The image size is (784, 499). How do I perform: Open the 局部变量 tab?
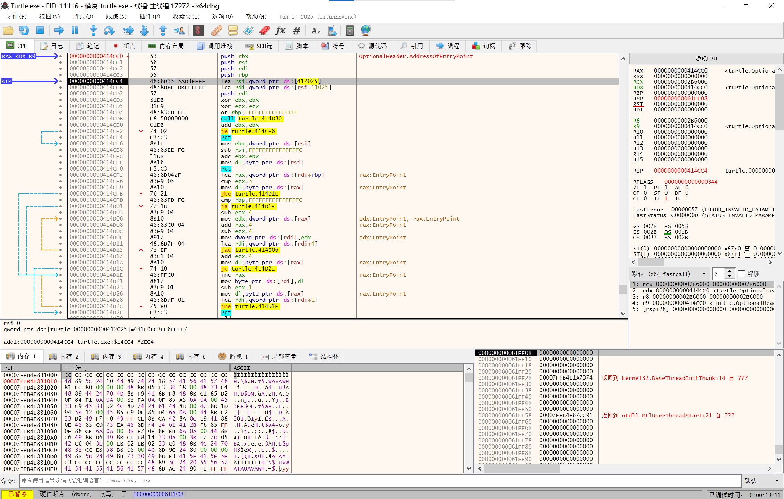279,356
